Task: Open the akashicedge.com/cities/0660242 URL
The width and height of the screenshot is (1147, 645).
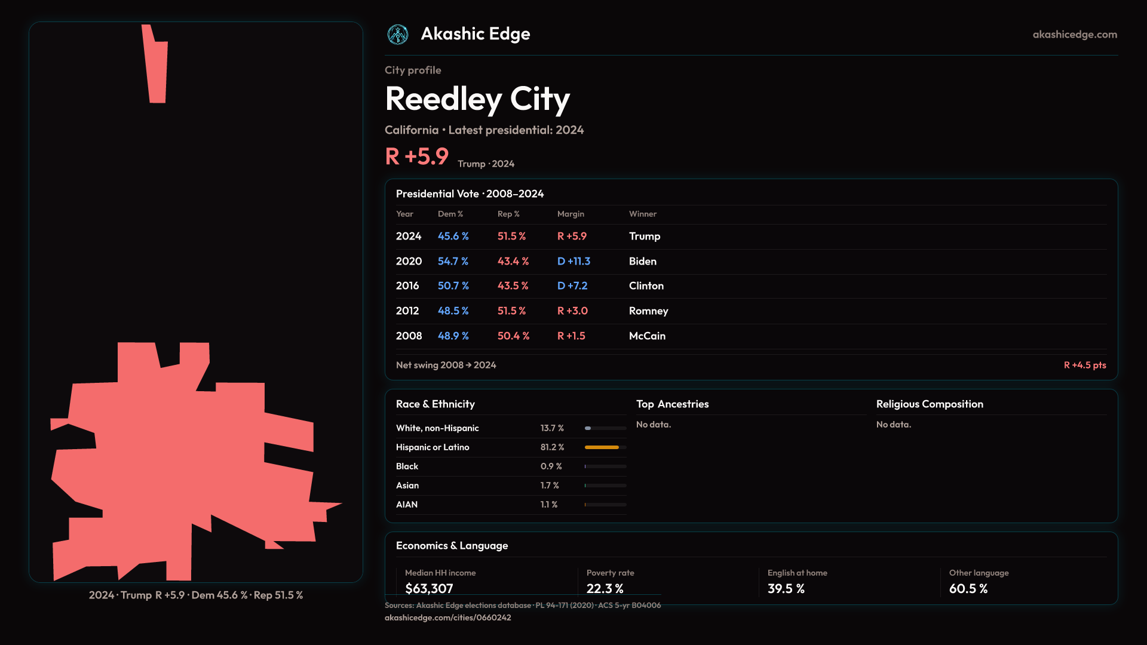Action: 447,618
